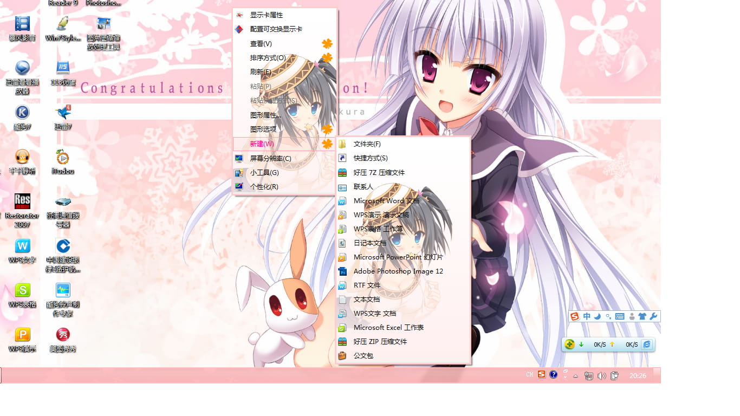Click the IE icon on the speed widget

click(647, 344)
